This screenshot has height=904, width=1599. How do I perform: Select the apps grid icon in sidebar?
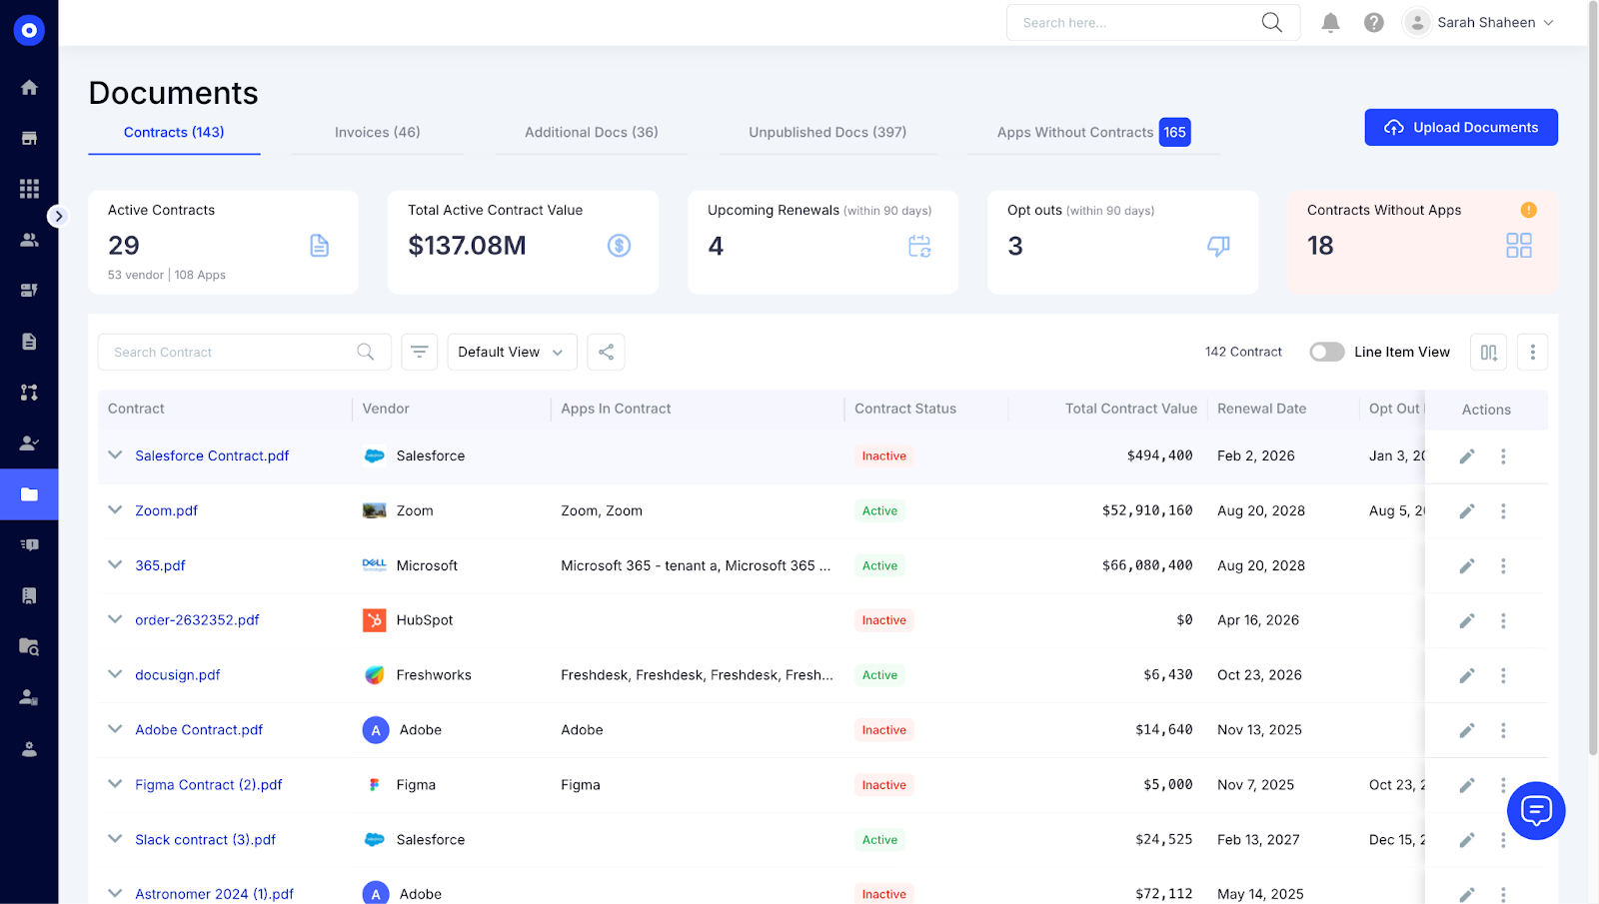[29, 188]
